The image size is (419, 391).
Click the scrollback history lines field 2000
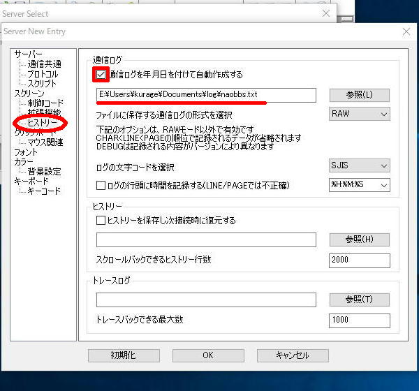coord(360,260)
